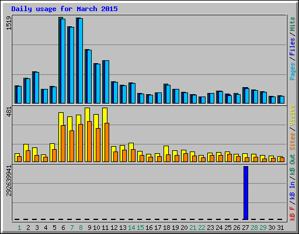Click day 23 on the x-axis
Viewport: 299px width, 234px height.
[x=210, y=228]
